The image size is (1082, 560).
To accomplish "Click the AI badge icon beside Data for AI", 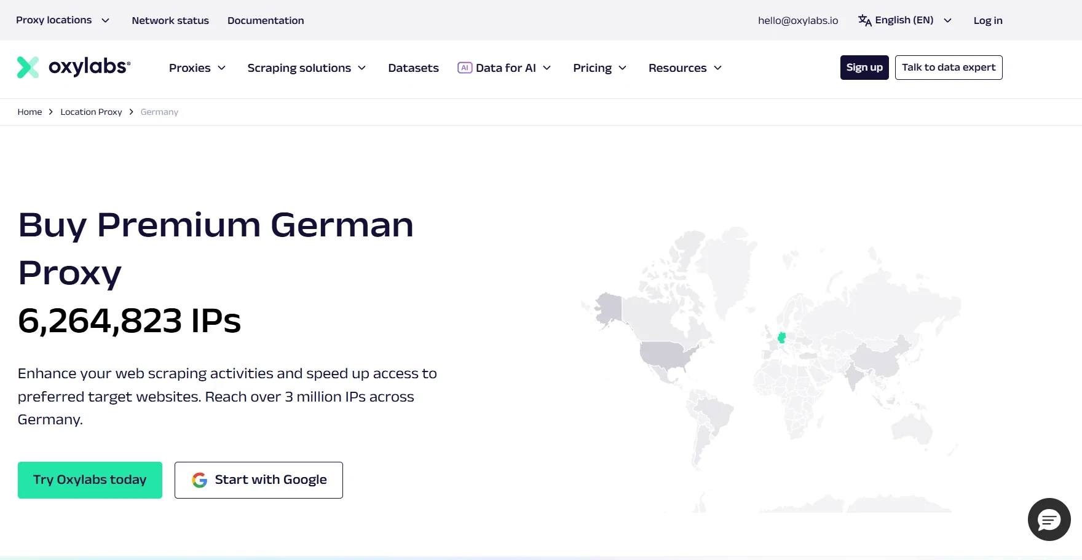I will [465, 68].
